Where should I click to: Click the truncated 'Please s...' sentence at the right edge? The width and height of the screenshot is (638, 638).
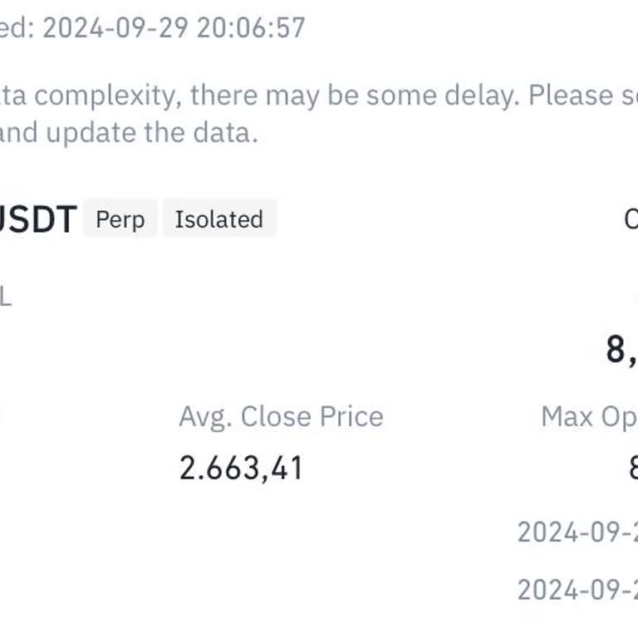point(583,96)
